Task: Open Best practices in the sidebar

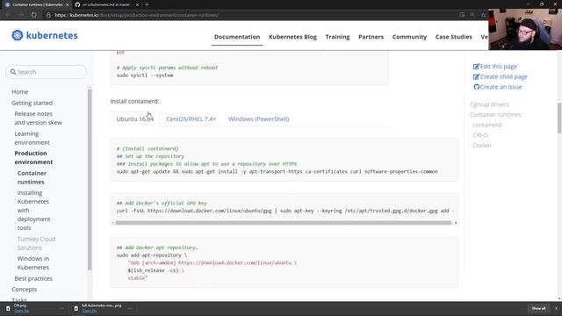Action: pyautogui.click(x=33, y=278)
